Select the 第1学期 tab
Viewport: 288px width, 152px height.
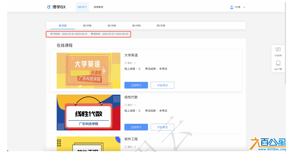pyautogui.click(x=63, y=26)
